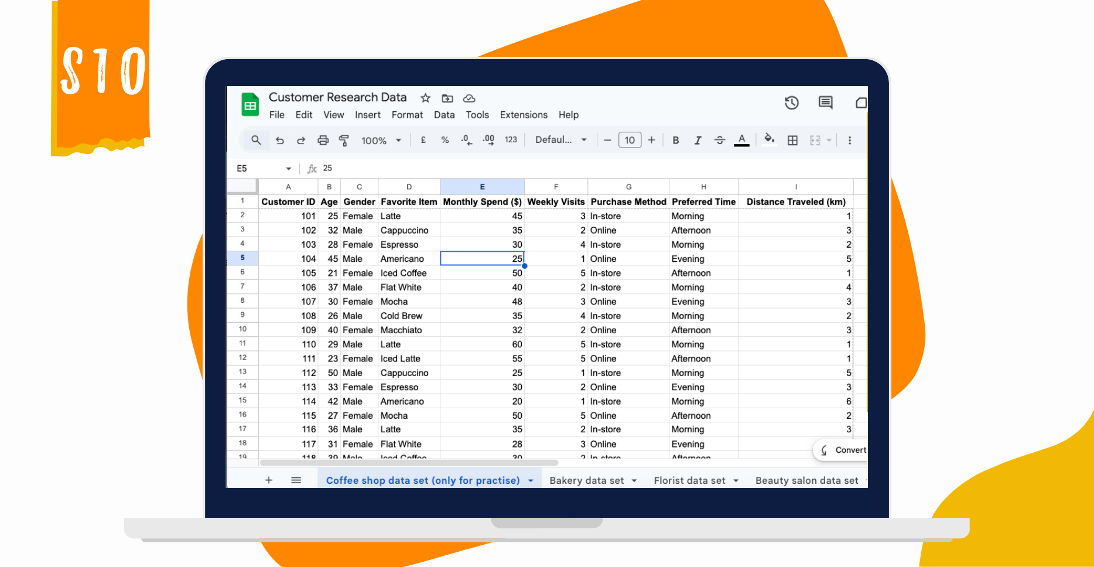Select the Paint format tool

(x=344, y=140)
